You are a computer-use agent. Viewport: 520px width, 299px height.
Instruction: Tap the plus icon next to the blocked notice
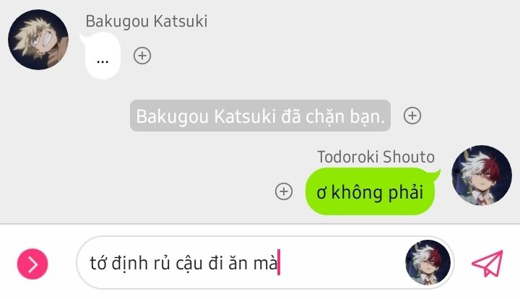click(x=412, y=116)
